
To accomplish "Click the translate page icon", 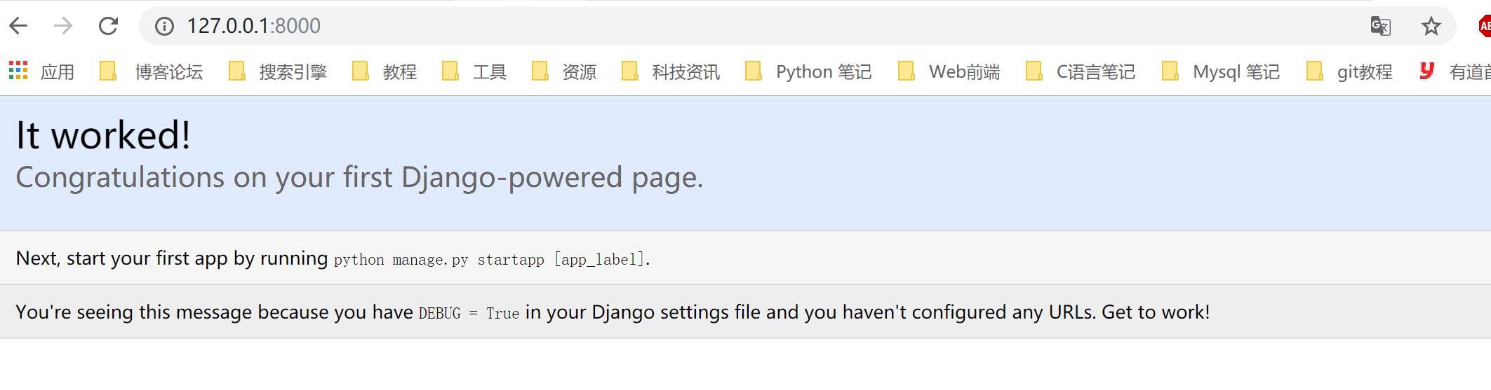I will click(1380, 27).
